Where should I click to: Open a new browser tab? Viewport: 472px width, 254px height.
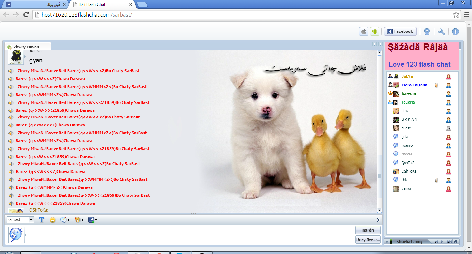pos(142,4)
